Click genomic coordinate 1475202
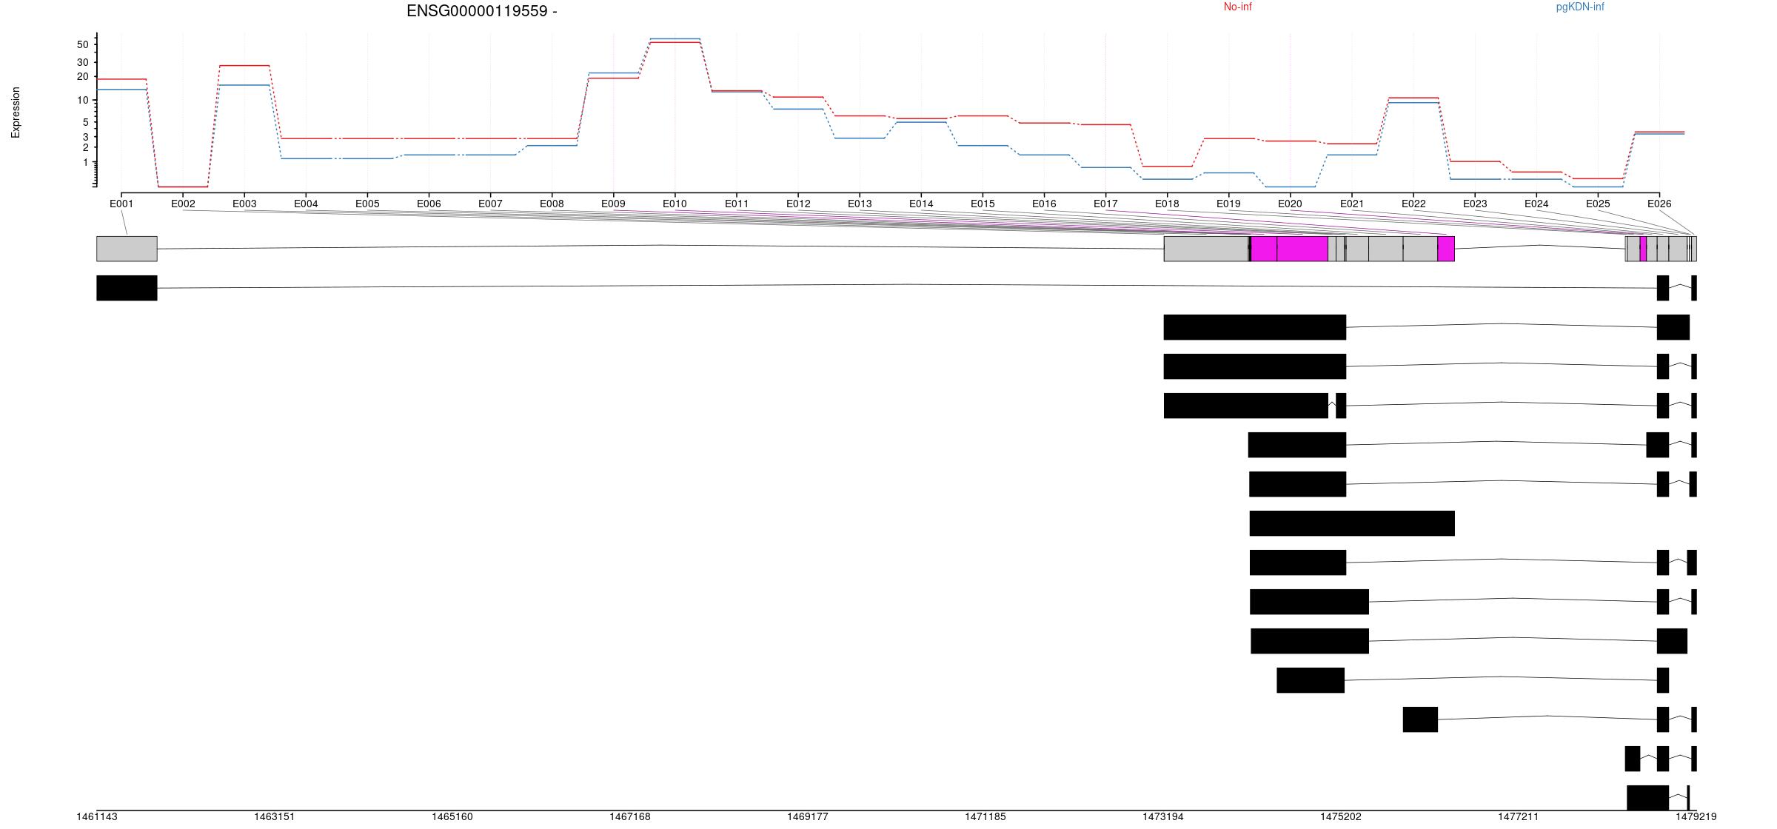Viewport: 1777px width, 829px height. (x=1341, y=817)
